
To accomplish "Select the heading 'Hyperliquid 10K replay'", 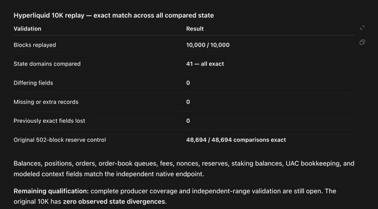I will pos(49,16).
